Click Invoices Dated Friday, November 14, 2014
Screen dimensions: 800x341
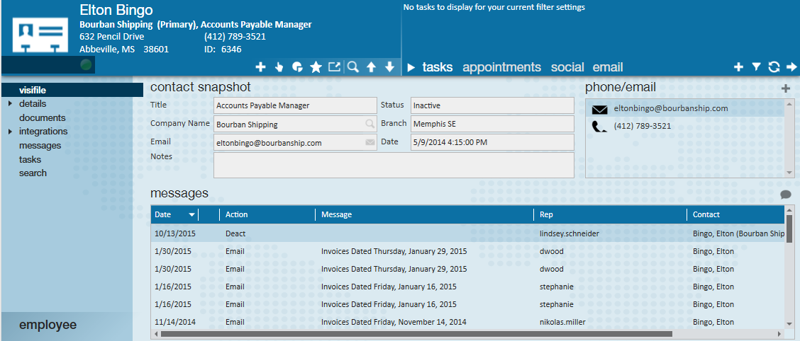coord(394,322)
